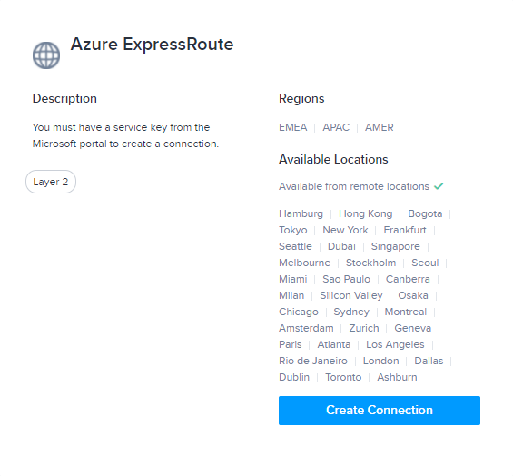Viewport: 513px width, 476px height.
Task: Click the Silicon Valley location
Action: point(350,295)
